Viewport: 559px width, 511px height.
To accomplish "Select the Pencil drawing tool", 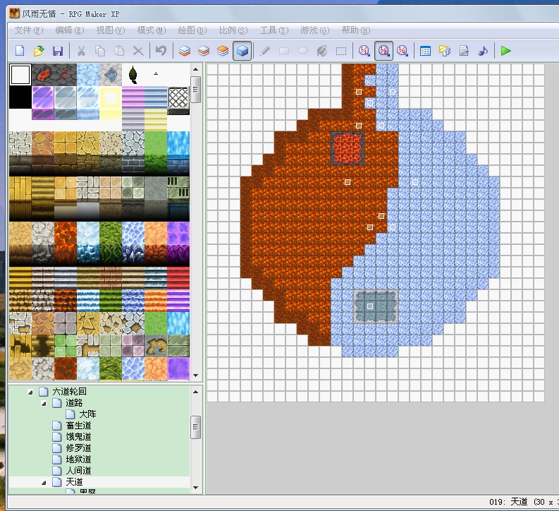I will tap(265, 51).
